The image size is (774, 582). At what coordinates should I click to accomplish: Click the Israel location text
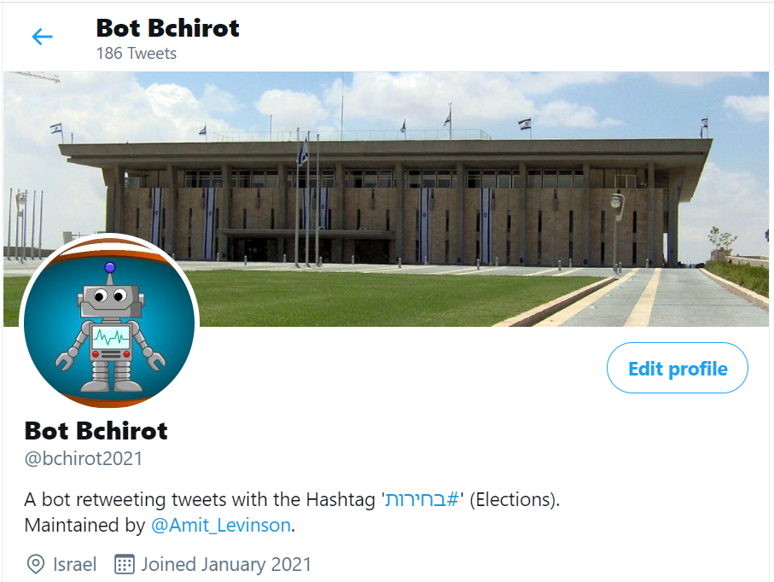75,564
